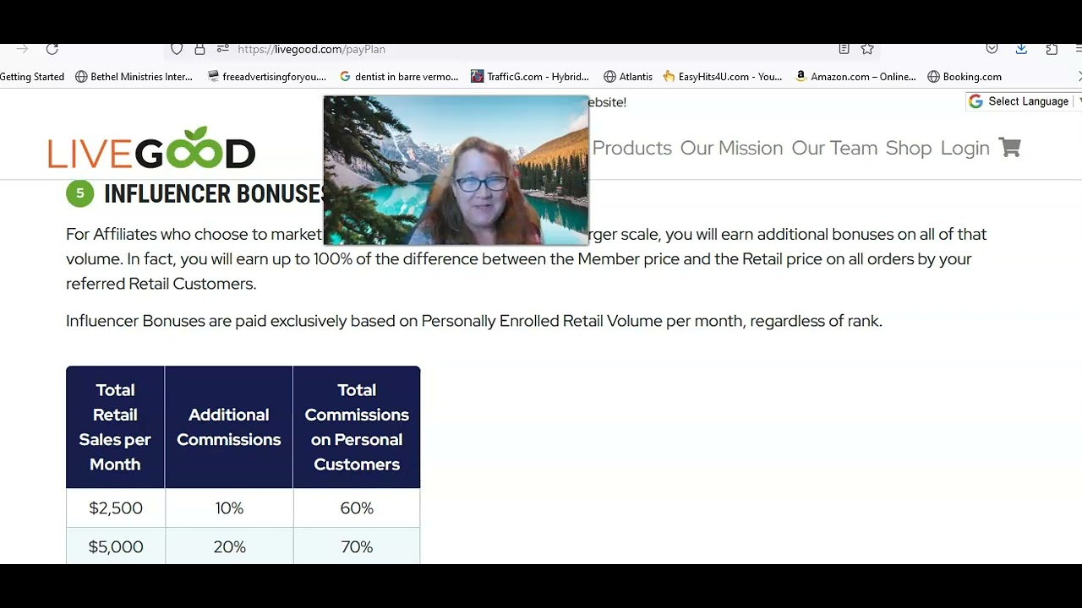1082x608 pixels.
Task: Click the TrafficG bookmark favicon
Action: (x=478, y=76)
